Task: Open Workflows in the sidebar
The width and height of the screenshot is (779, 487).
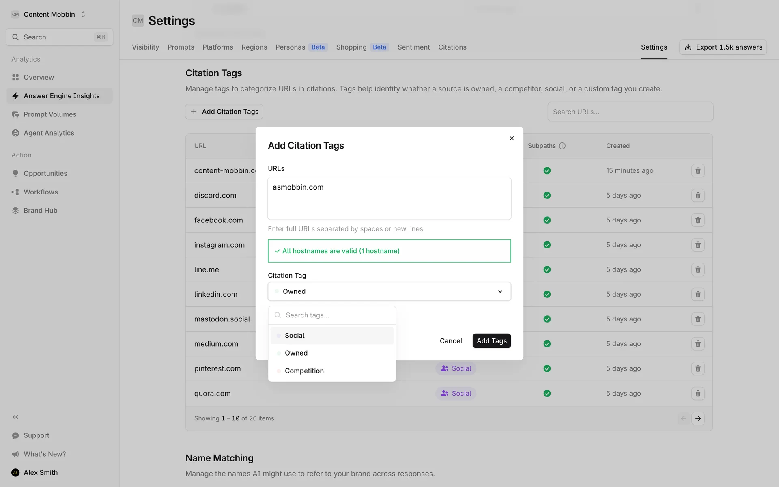Action: click(41, 192)
